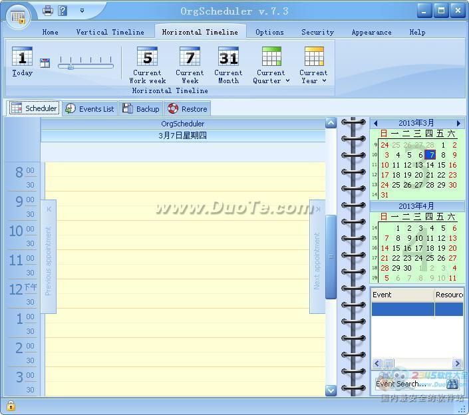Click Next appointment side button
469x415 pixels.
[317, 257]
